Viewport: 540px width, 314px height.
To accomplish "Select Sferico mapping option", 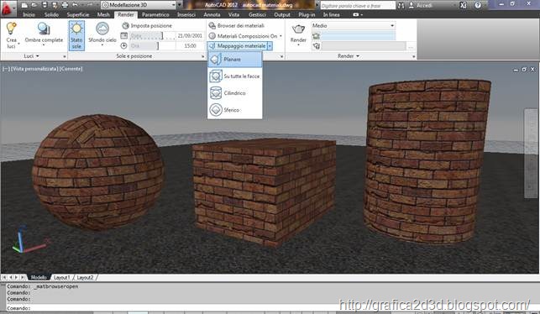I will [235, 110].
